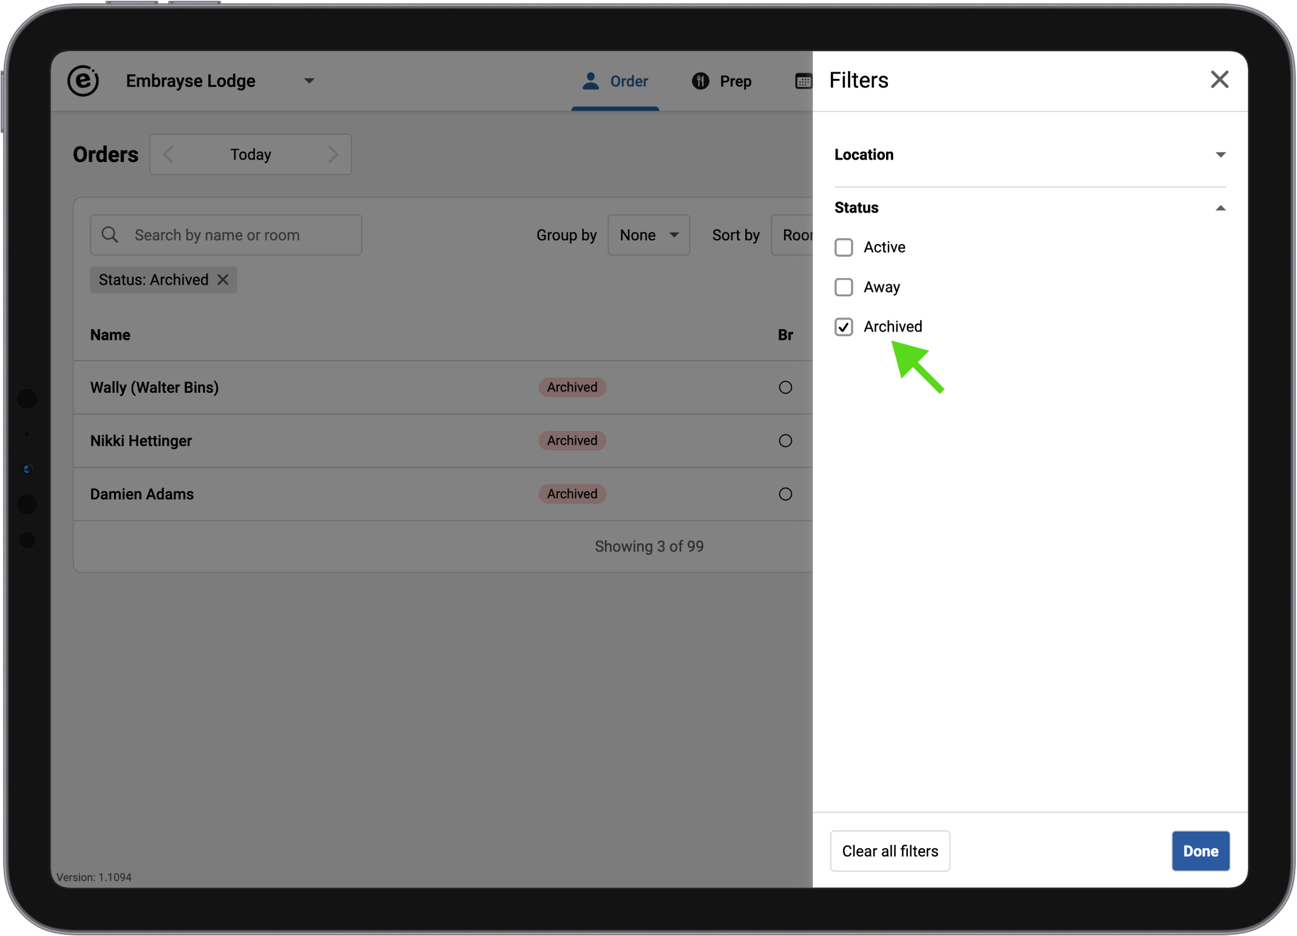Image resolution: width=1297 pixels, height=936 pixels.
Task: Open the Embrayse Lodge site dropdown
Action: tap(308, 81)
